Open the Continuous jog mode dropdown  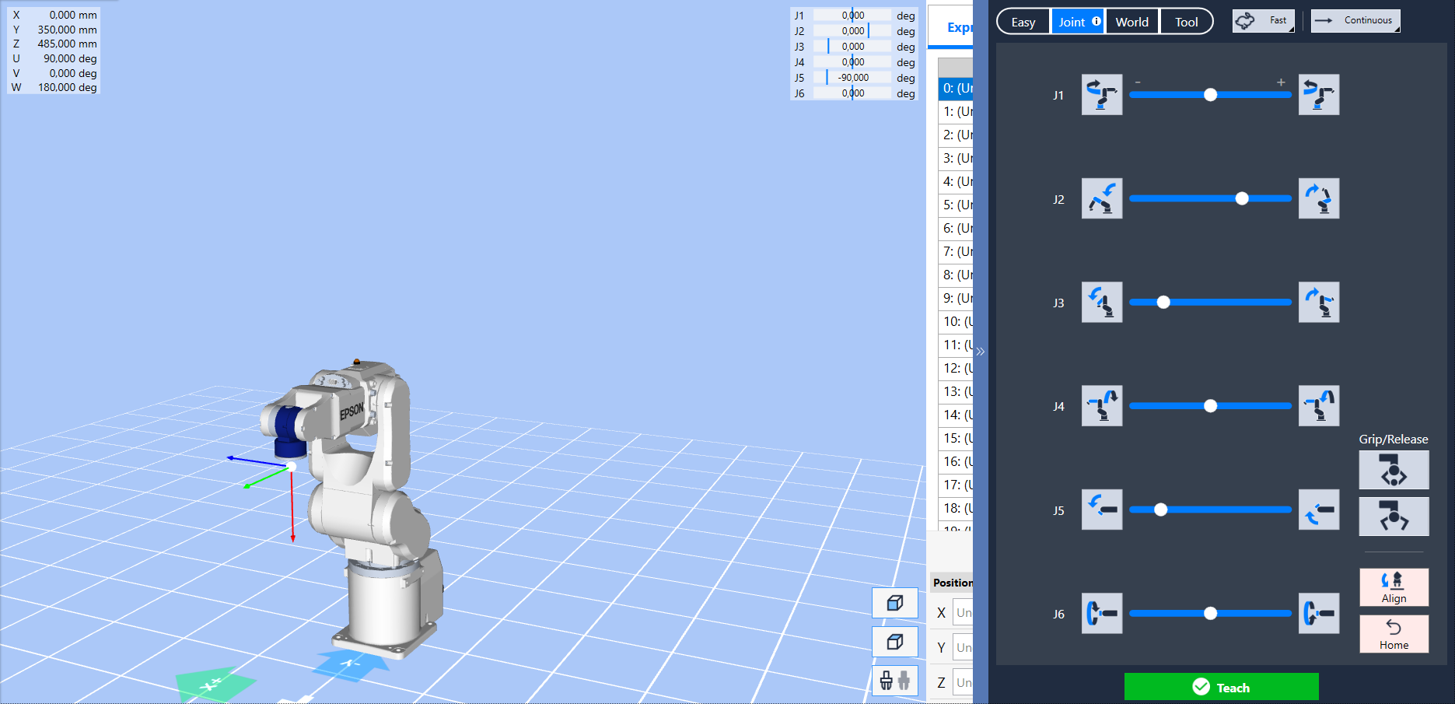pos(1355,21)
